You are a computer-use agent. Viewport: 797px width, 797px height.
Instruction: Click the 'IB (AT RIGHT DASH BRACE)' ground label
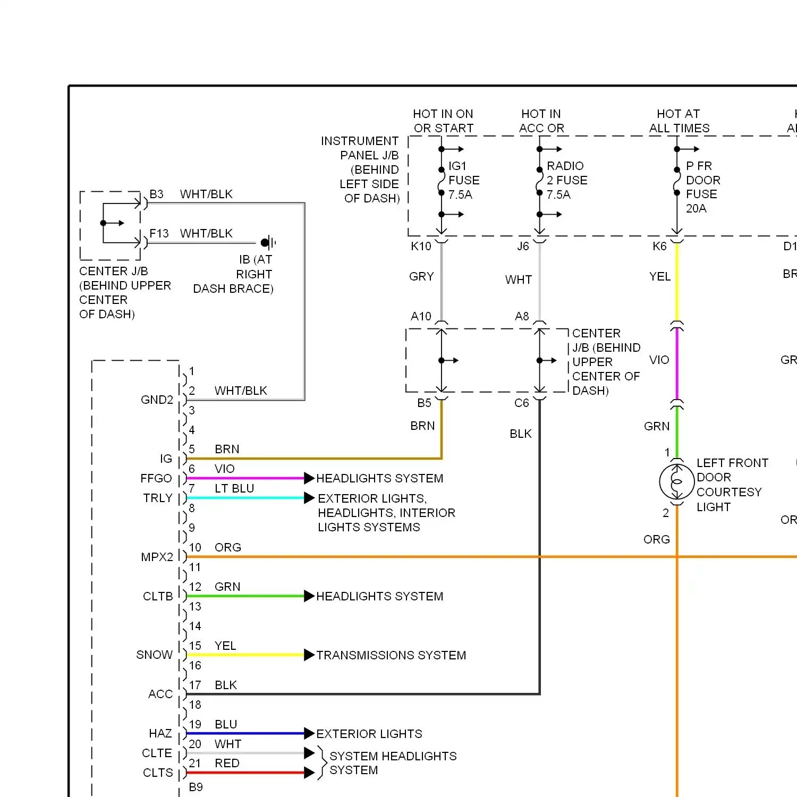pos(233,274)
